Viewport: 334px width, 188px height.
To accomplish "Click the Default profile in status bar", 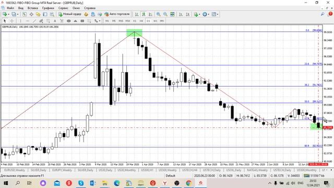I will (171, 175).
